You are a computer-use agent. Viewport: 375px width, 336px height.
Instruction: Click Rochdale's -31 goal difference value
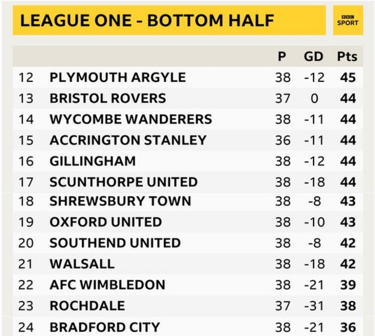314,306
